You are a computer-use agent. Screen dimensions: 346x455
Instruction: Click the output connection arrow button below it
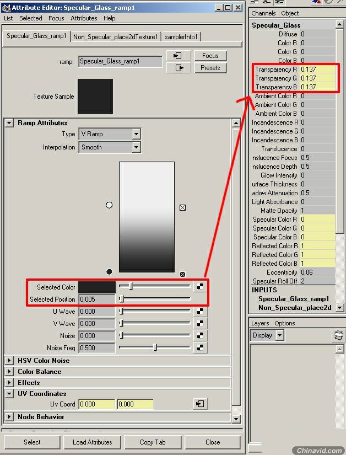[179, 68]
